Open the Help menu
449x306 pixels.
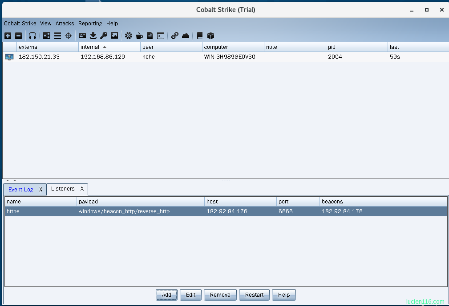point(112,24)
